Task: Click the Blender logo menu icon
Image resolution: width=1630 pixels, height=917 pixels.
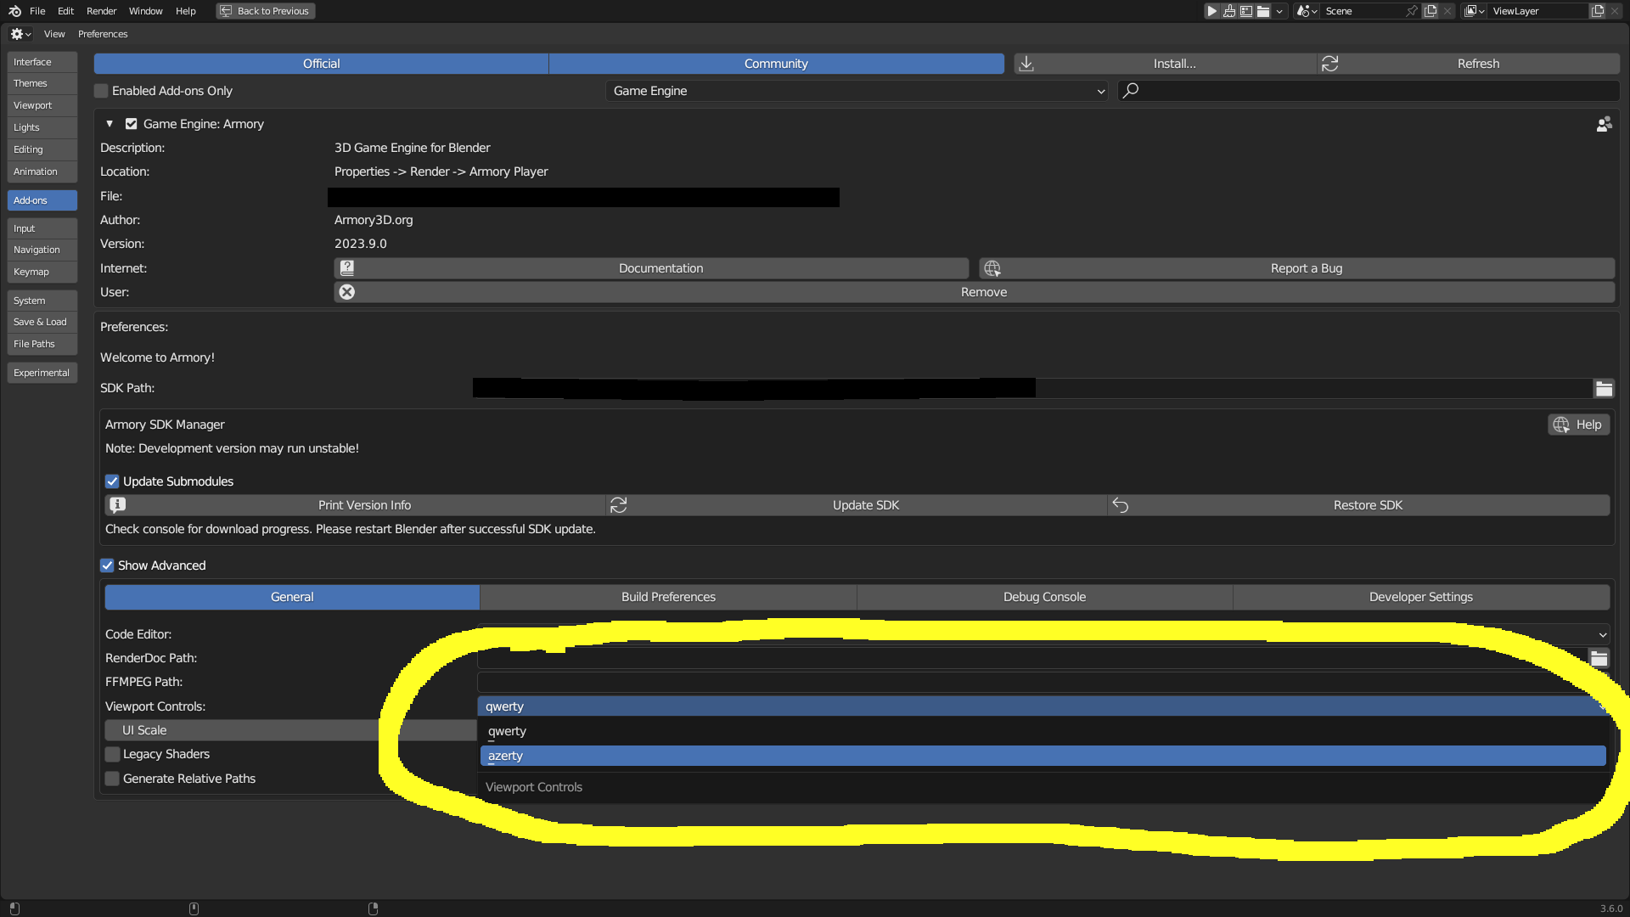Action: tap(14, 11)
